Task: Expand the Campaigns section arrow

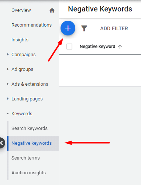Action: 8,54
